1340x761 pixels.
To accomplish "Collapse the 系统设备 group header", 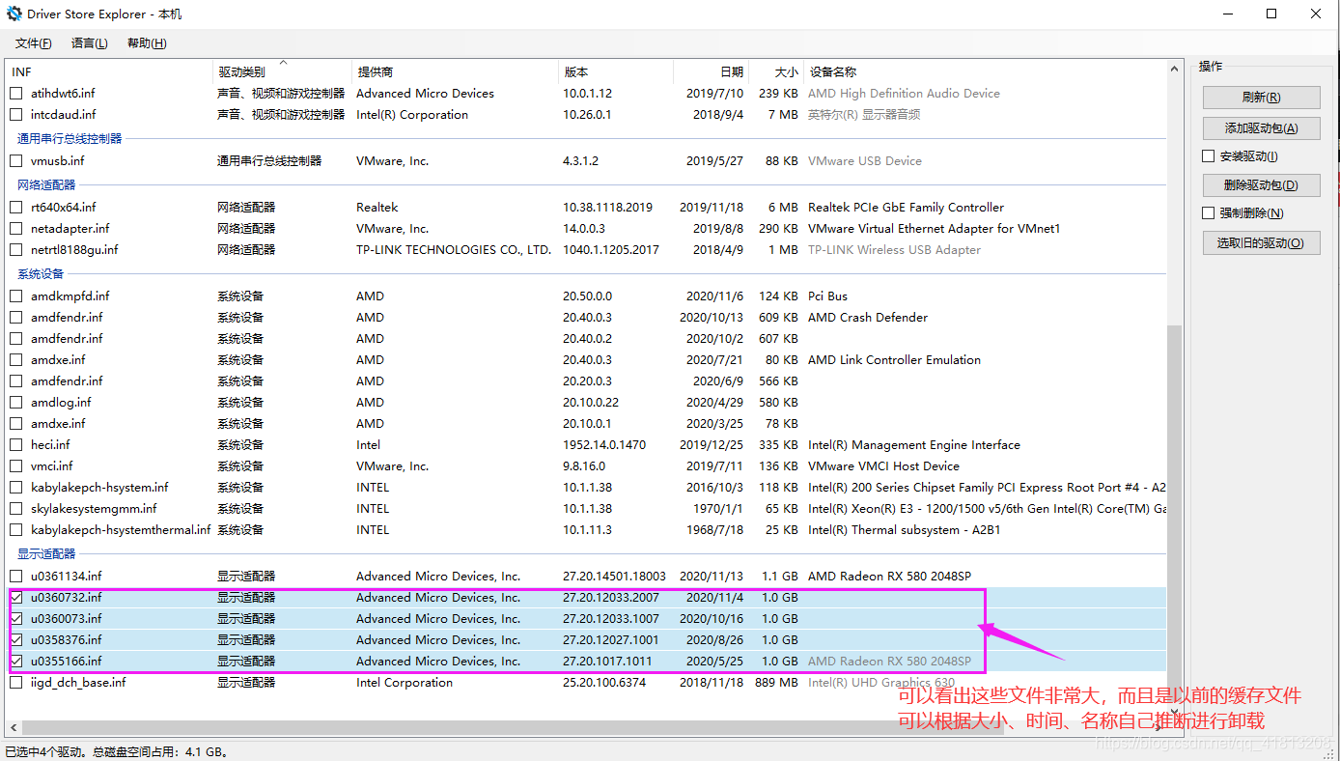I will [x=41, y=274].
